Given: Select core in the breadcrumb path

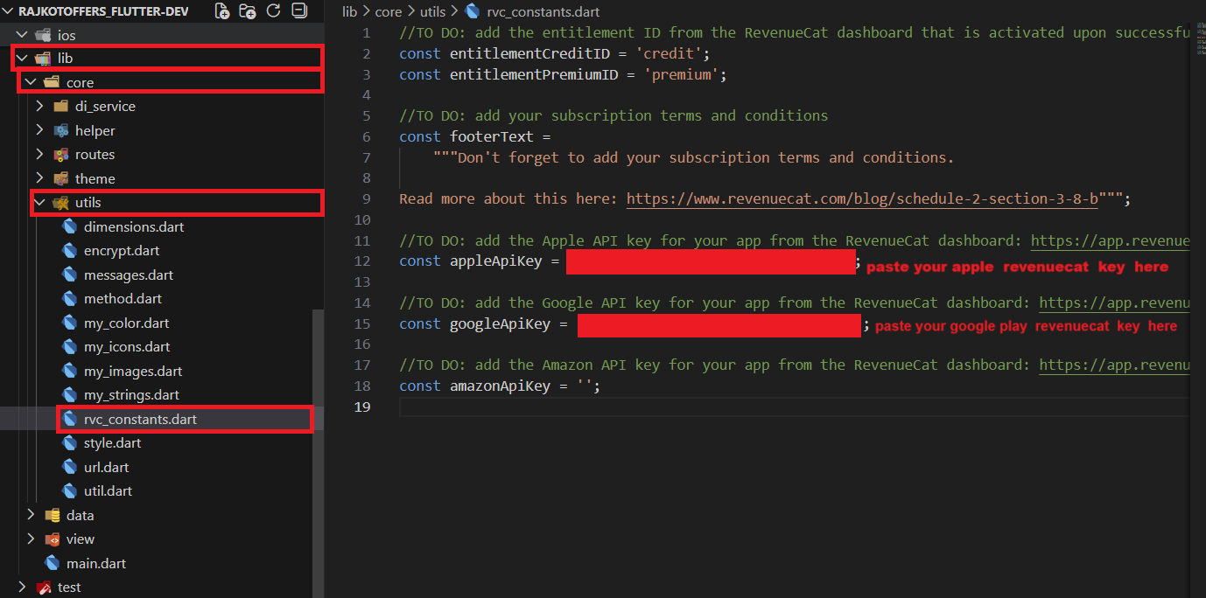Looking at the screenshot, I should [x=389, y=12].
